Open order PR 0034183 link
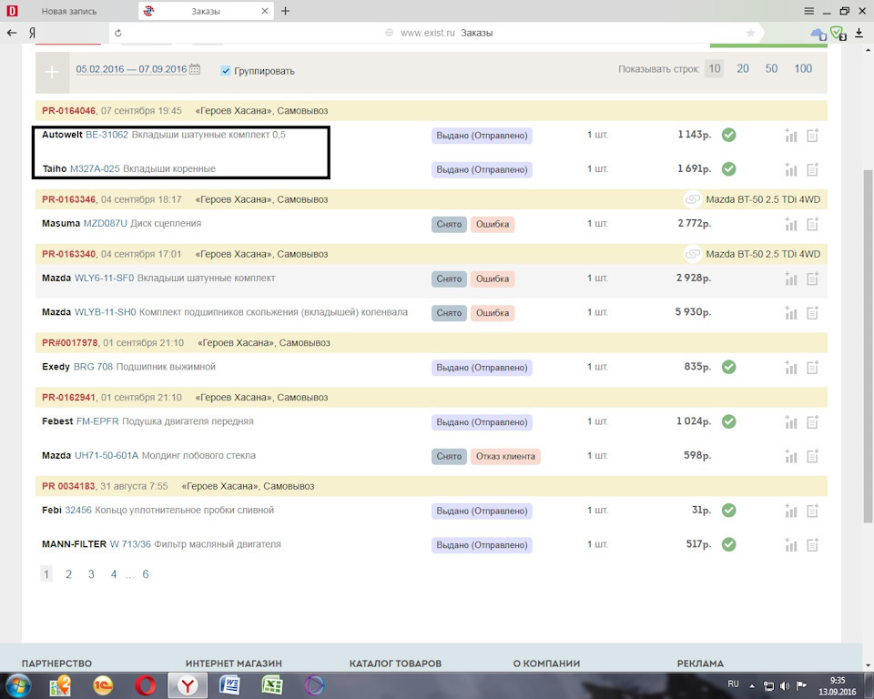This screenshot has height=699, width=874. 68,485
